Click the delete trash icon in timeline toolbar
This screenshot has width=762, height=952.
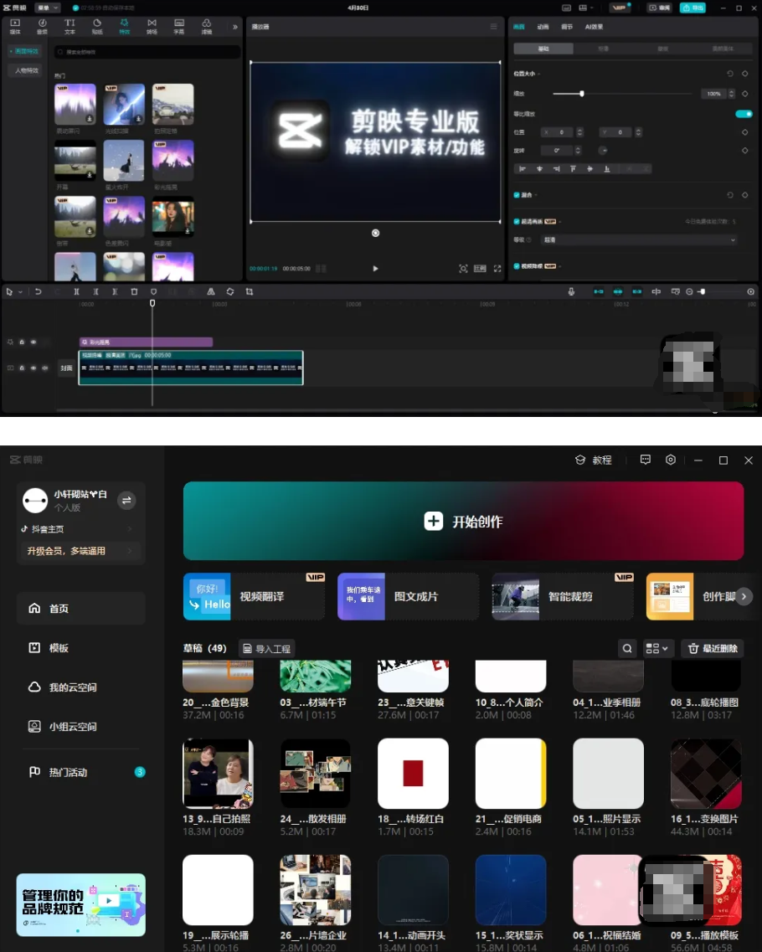point(134,292)
